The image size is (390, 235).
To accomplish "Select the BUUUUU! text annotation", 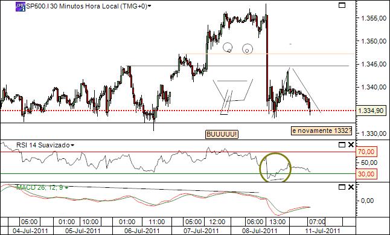I will tap(222, 135).
